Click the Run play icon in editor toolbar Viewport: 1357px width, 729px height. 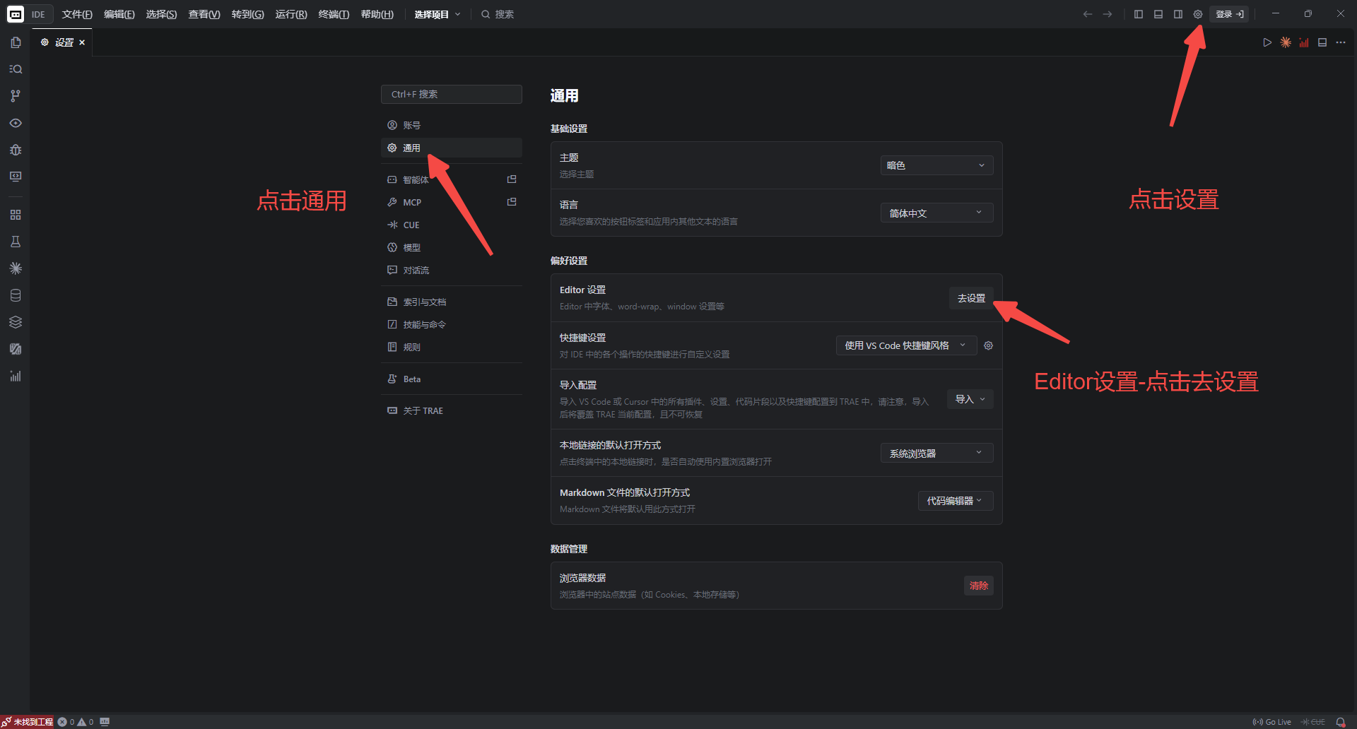pos(1267,42)
